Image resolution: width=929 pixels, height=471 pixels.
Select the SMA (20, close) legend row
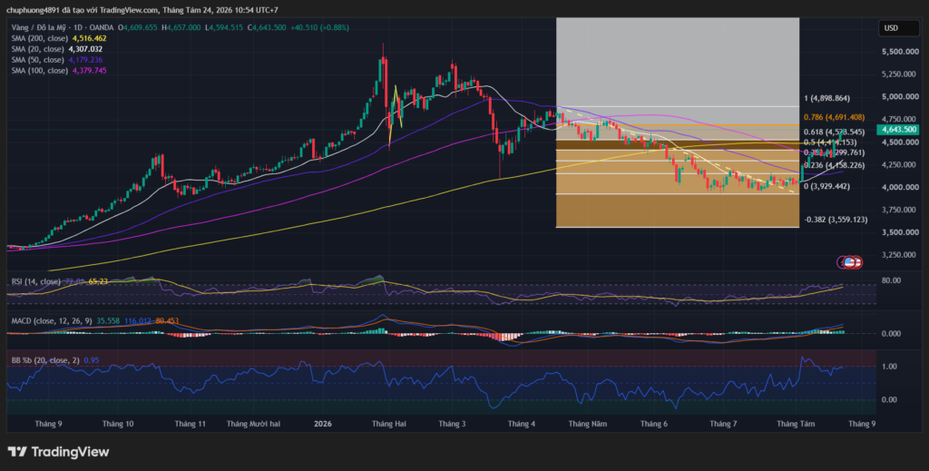[57, 49]
